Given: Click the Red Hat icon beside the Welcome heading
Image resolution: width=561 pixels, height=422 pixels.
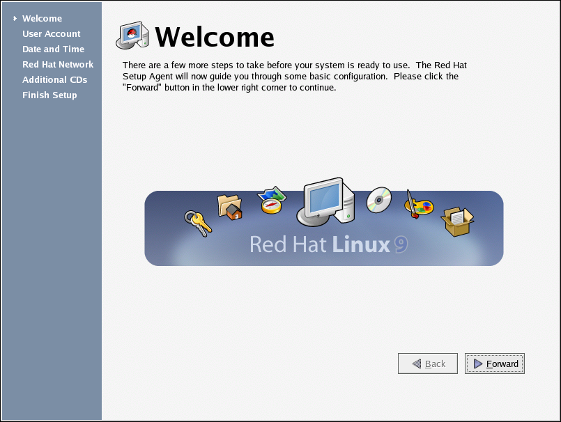Looking at the screenshot, I should [x=132, y=35].
